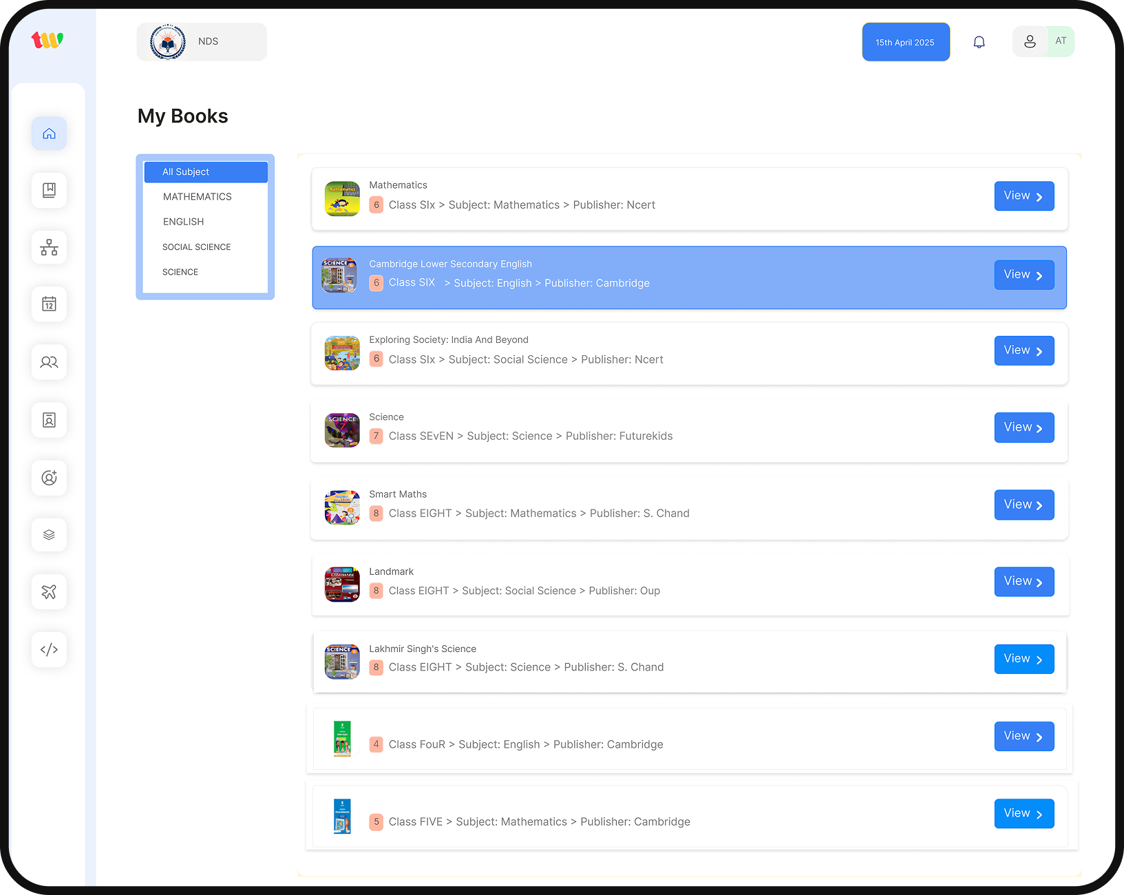Open the code editor icon in the sidebar

[49, 649]
